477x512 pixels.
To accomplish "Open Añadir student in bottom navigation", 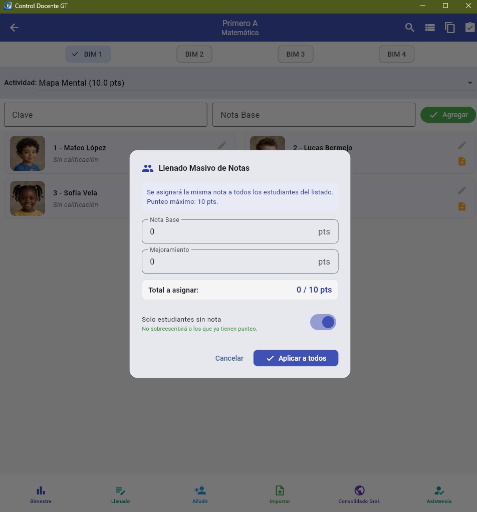I will (x=200, y=494).
